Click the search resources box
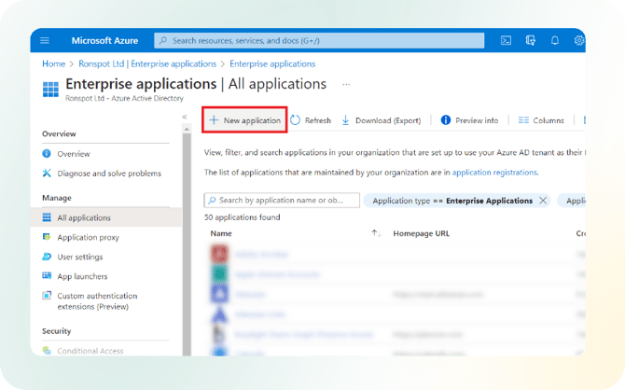This screenshot has width=625, height=390. coord(319,40)
